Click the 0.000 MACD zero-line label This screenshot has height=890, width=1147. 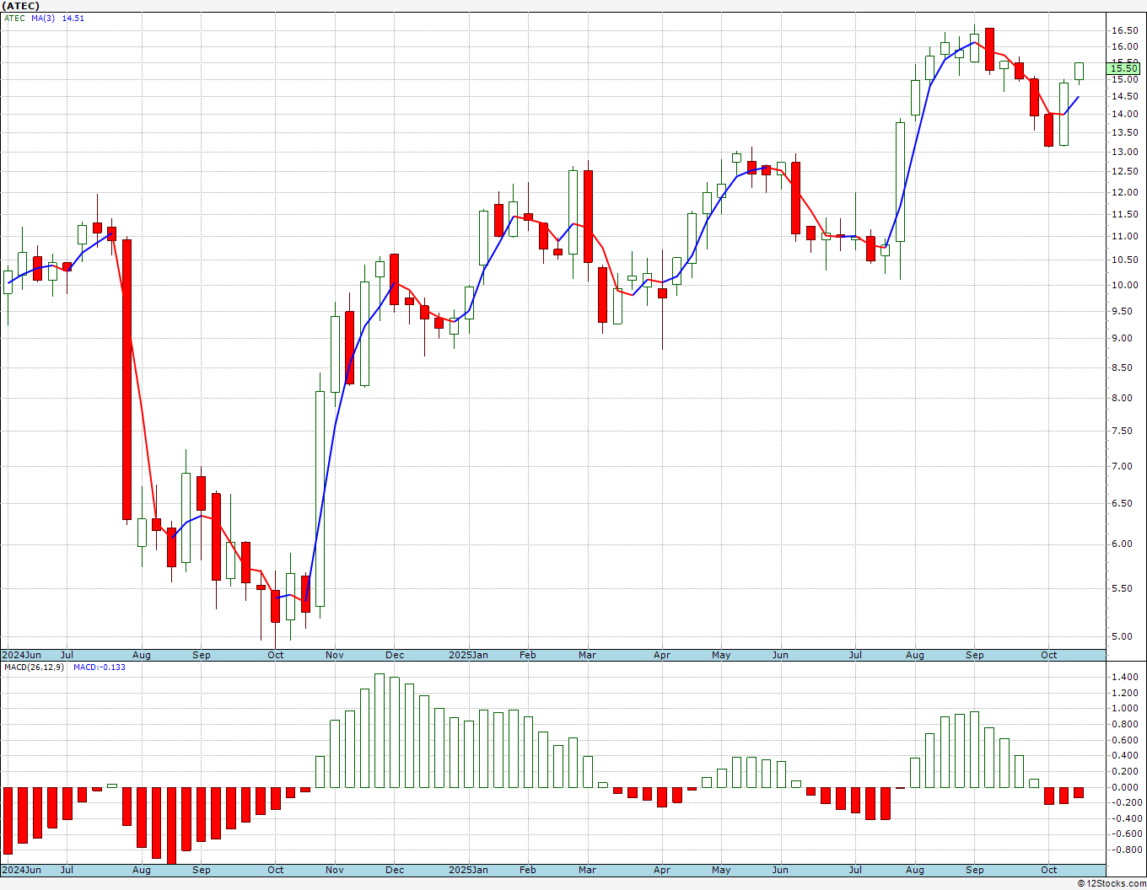point(1126,787)
